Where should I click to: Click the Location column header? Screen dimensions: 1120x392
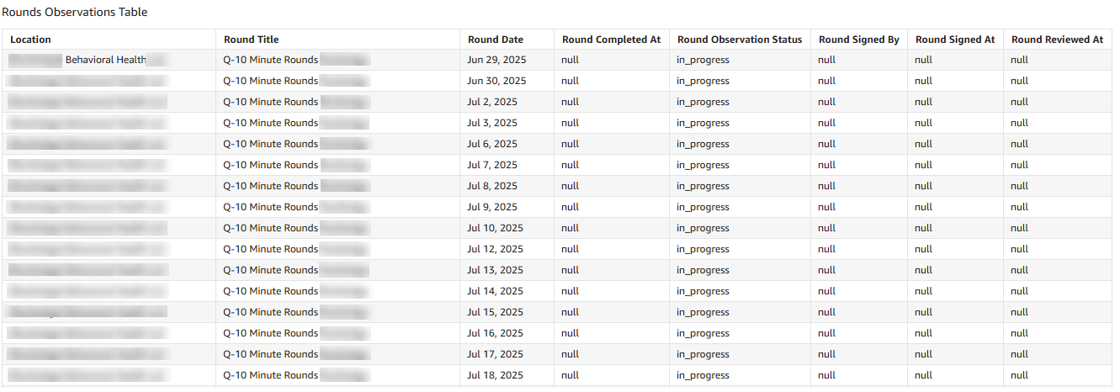point(31,40)
